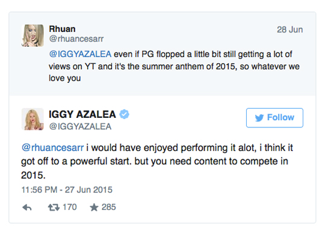Image resolution: width=331 pixels, height=232 pixels.
Task: Click the blue verified badge
Action: point(125,114)
